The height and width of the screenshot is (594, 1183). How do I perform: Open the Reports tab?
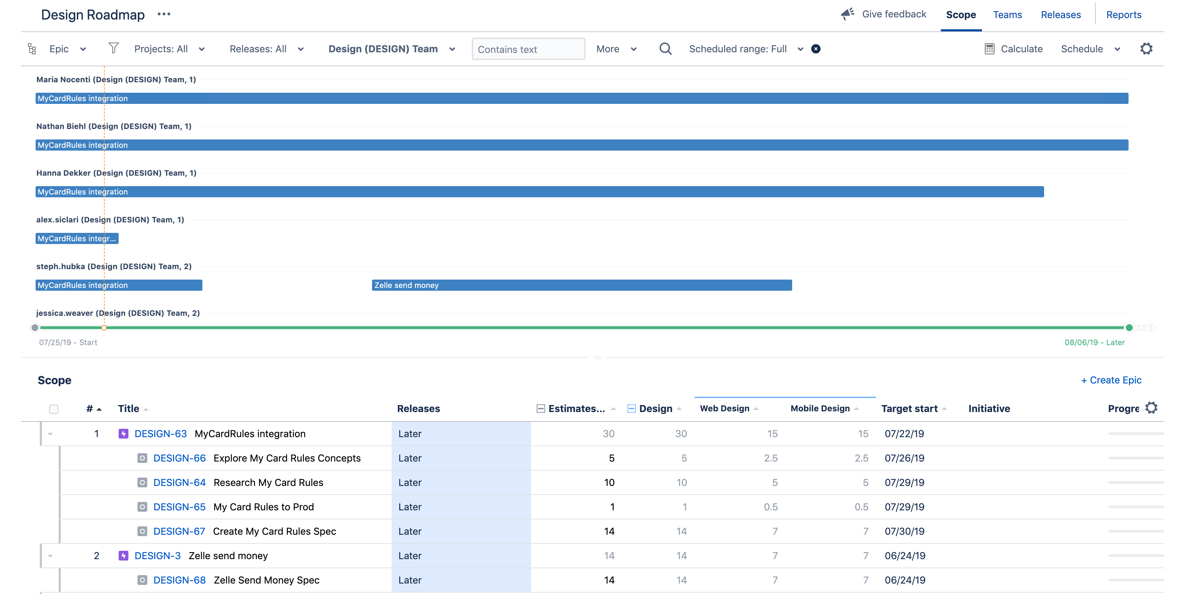click(1123, 15)
